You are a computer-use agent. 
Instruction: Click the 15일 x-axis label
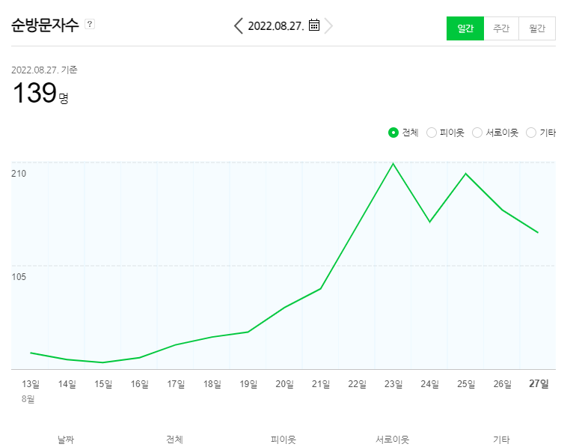point(103,384)
